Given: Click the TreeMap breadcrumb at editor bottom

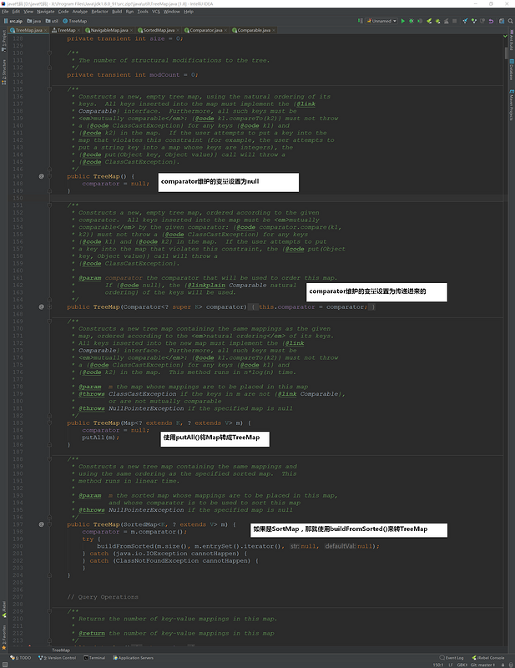Looking at the screenshot, I should point(61,650).
